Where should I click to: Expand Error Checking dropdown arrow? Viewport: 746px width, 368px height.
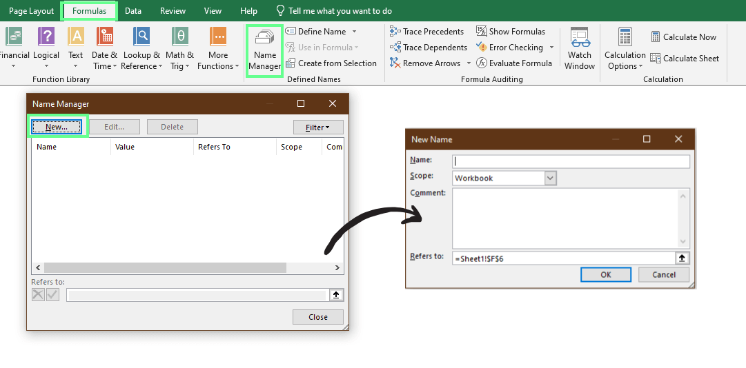click(551, 47)
